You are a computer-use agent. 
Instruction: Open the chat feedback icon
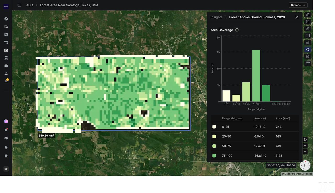[6, 138]
